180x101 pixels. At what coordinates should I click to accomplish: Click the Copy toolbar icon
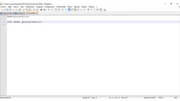(x=27, y=10)
